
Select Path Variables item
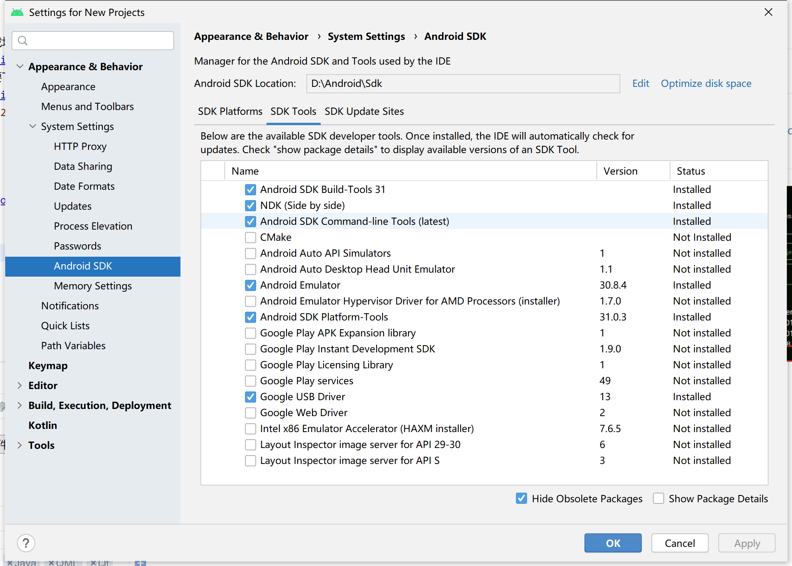coord(73,346)
